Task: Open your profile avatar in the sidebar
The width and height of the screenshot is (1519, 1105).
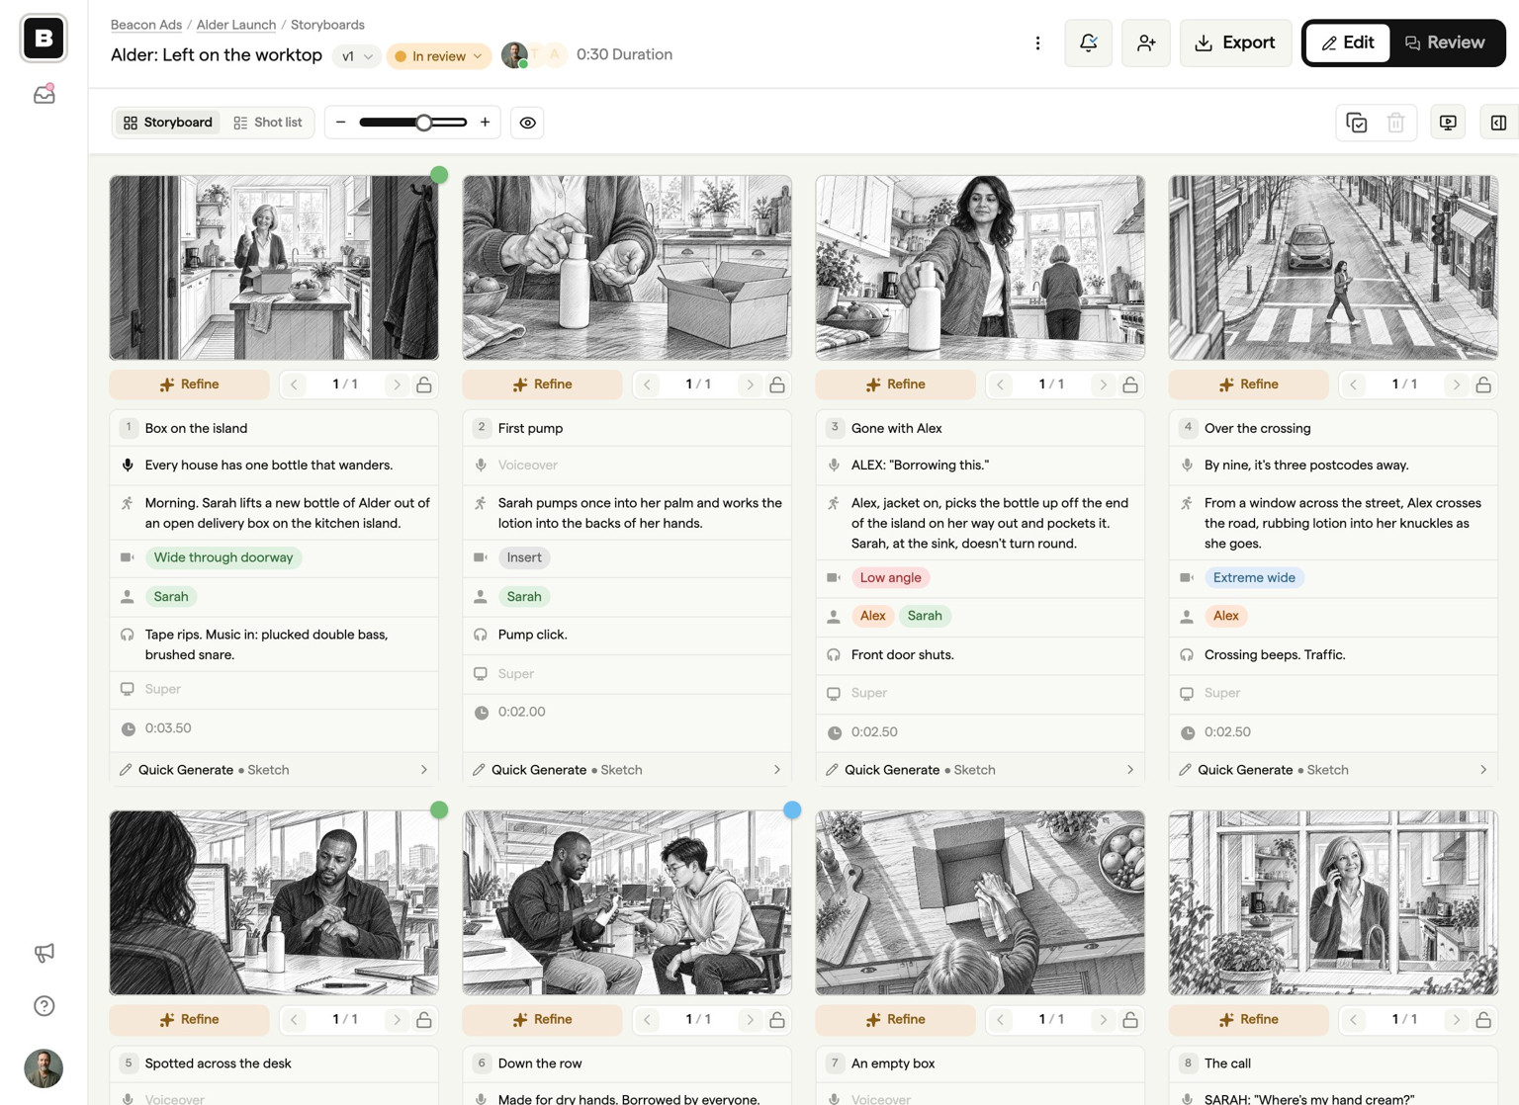Action: click(x=44, y=1068)
